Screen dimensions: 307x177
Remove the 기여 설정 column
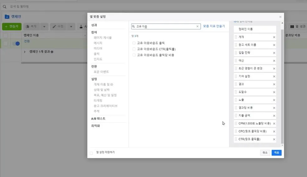tap(274, 76)
